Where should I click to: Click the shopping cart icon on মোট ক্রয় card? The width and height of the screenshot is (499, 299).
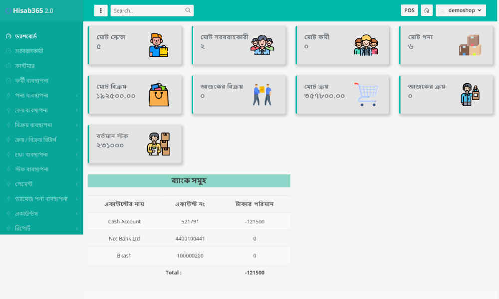point(366,95)
